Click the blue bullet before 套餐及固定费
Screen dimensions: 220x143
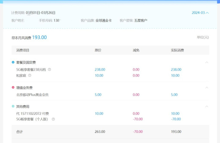pos(13,62)
